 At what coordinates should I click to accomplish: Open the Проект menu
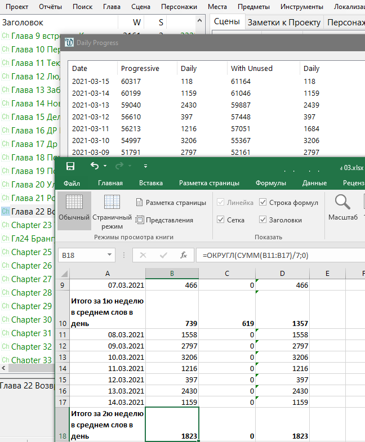tap(17, 7)
